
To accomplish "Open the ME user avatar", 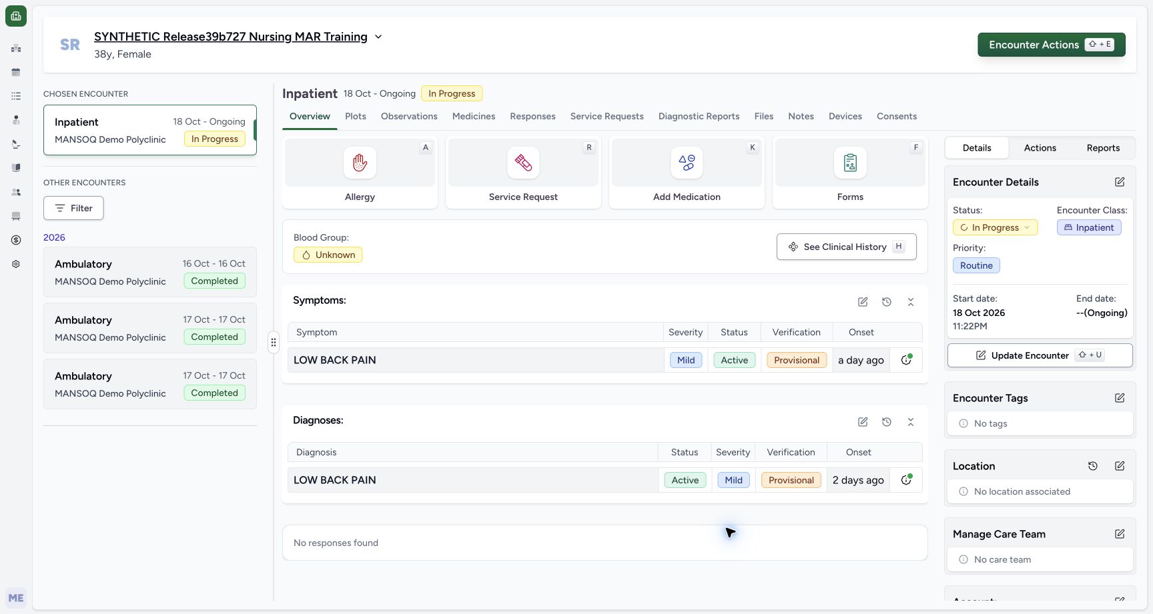I will click(x=16, y=598).
